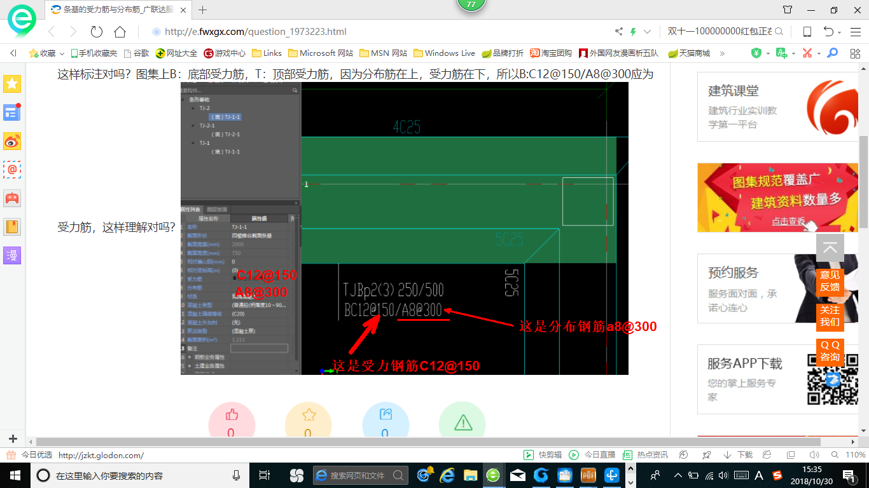Open the browser hamburger main menu
This screenshot has width=869, height=488.
[x=855, y=32]
